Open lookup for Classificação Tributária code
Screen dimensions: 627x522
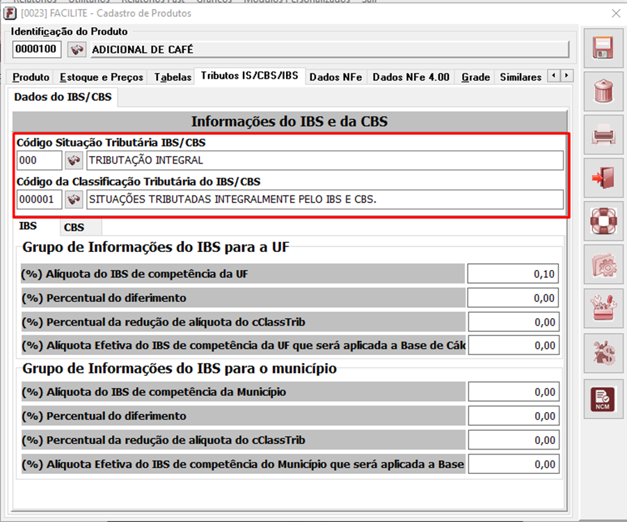73,200
